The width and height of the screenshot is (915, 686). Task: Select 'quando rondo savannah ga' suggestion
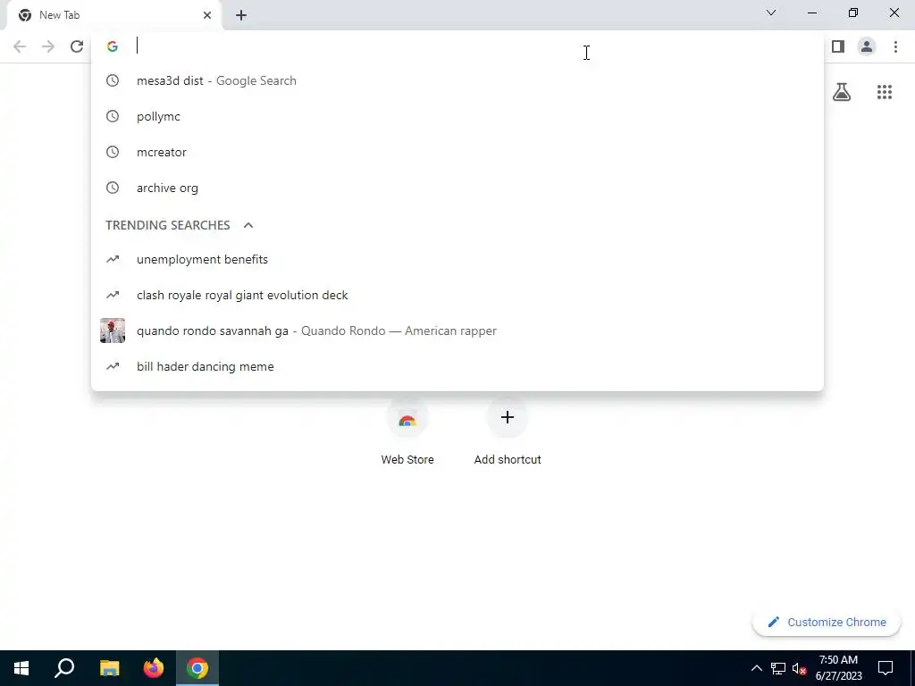(x=457, y=330)
